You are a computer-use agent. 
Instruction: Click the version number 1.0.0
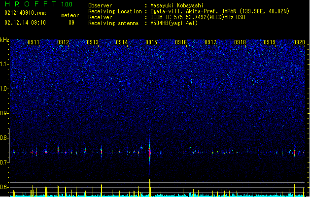pyautogui.click(x=67, y=4)
